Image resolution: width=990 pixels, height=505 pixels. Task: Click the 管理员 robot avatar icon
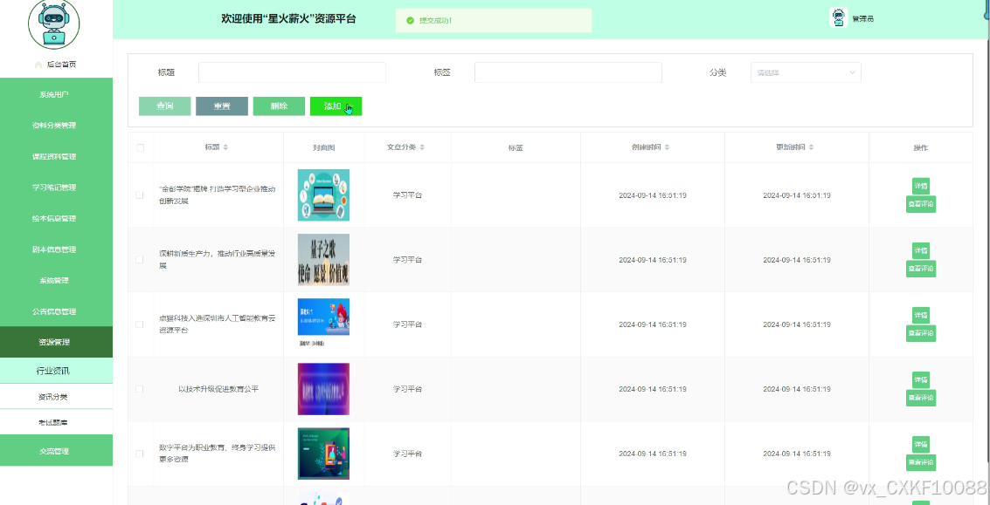point(838,17)
